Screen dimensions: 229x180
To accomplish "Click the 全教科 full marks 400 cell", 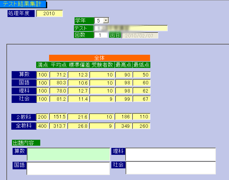I will (42, 126).
